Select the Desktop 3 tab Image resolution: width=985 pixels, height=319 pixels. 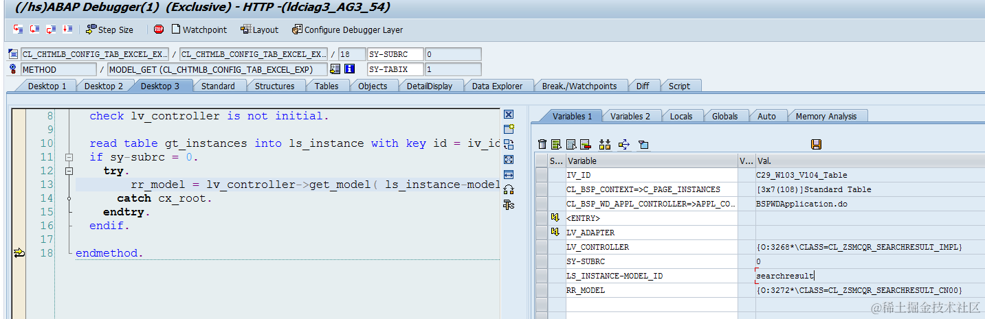pyautogui.click(x=160, y=86)
